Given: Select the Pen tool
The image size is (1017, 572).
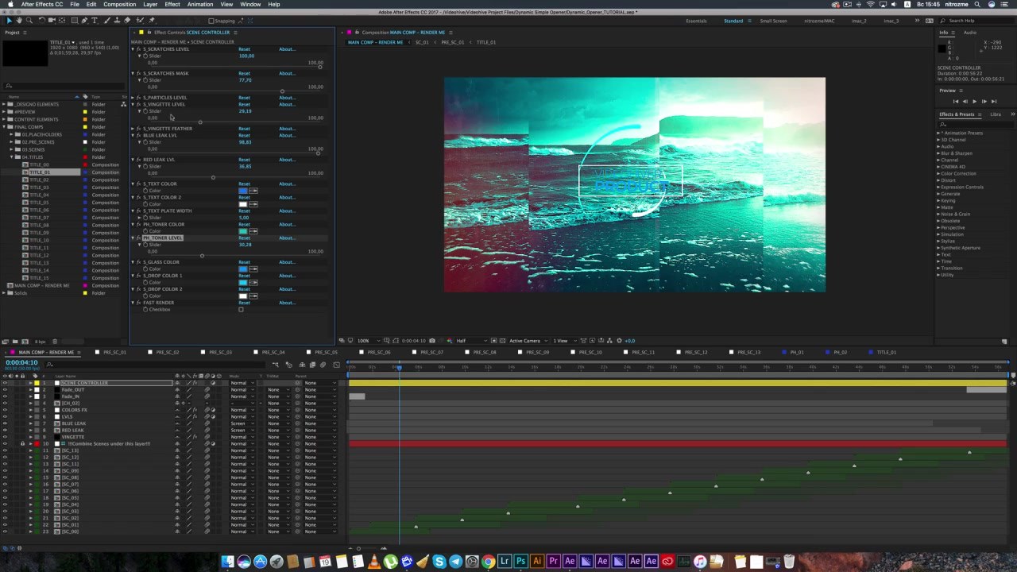Looking at the screenshot, I should [84, 21].
